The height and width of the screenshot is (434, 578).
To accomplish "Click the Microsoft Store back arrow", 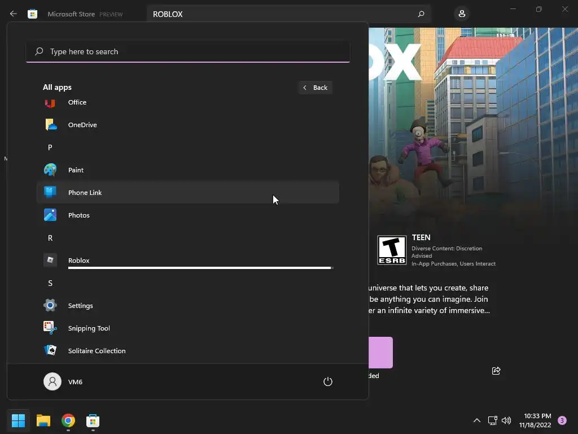I will point(14,14).
